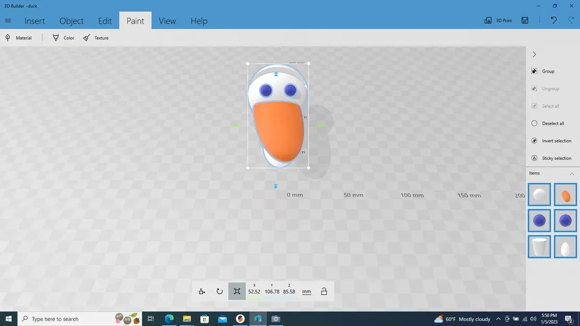Change the mm units selector

pos(306,292)
